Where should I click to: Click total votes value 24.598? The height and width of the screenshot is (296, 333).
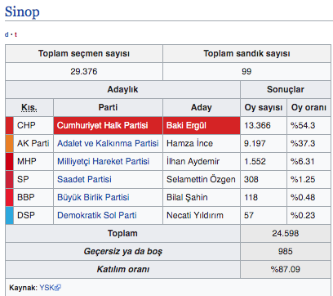tap(286, 233)
